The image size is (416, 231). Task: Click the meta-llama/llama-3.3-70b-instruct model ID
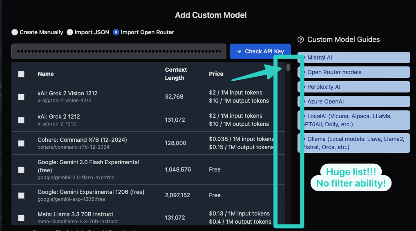(x=78, y=222)
